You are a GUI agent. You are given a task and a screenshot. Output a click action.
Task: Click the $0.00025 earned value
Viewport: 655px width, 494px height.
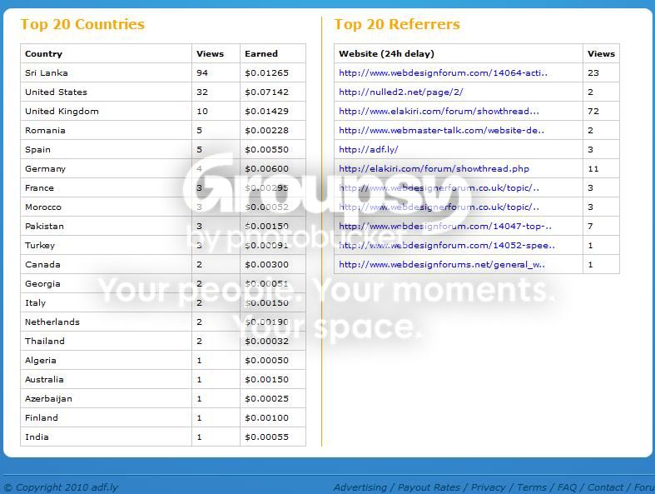coord(266,399)
